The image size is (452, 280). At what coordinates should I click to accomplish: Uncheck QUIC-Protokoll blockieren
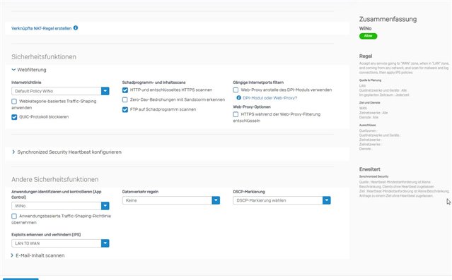[14, 117]
